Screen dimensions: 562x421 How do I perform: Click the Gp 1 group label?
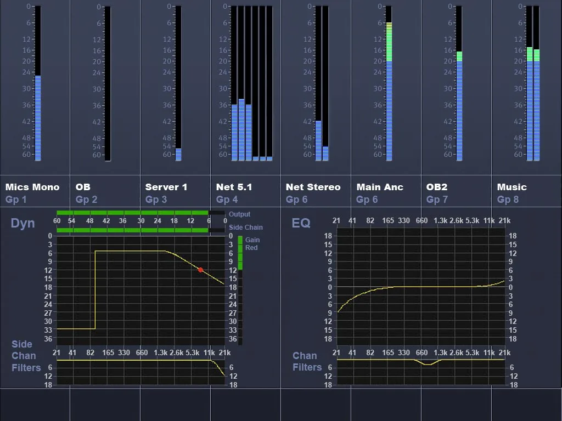point(16,200)
